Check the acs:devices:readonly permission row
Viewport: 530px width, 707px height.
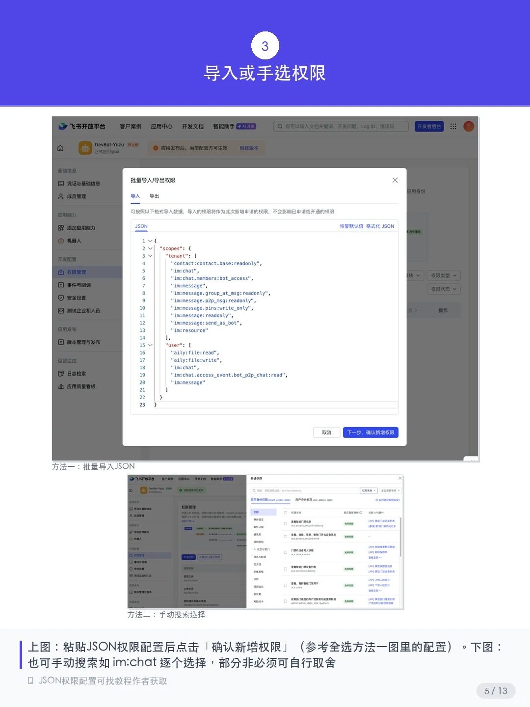286,569
